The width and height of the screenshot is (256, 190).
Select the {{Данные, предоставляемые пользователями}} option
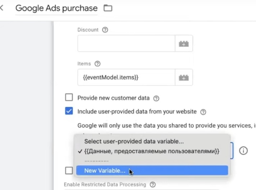(x=151, y=151)
